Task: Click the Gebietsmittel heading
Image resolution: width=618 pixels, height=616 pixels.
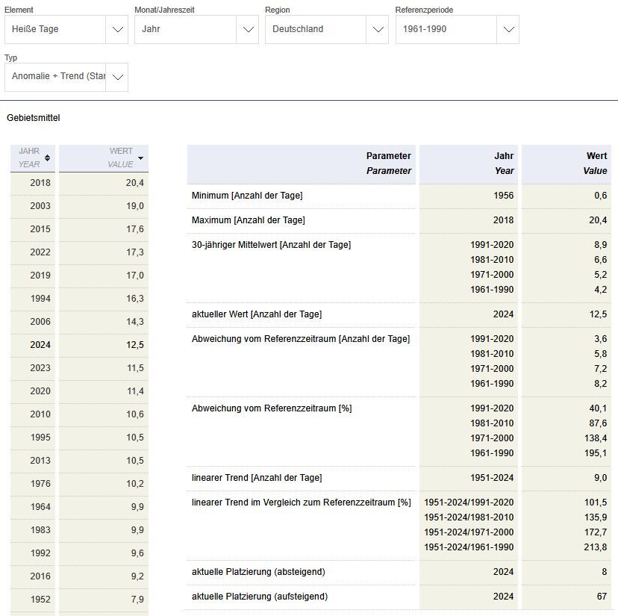Action: (x=34, y=118)
